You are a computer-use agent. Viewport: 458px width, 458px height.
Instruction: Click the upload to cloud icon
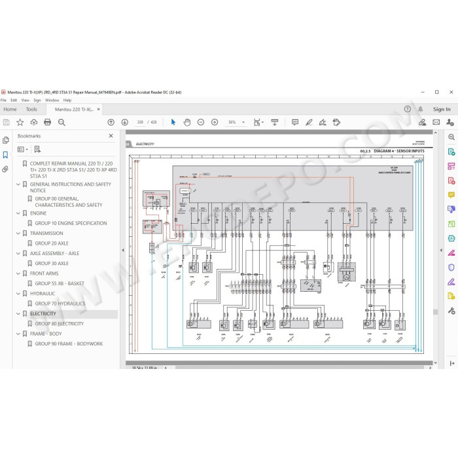tap(34, 122)
